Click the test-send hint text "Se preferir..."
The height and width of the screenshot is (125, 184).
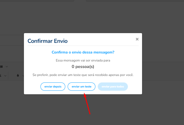pos(83,75)
